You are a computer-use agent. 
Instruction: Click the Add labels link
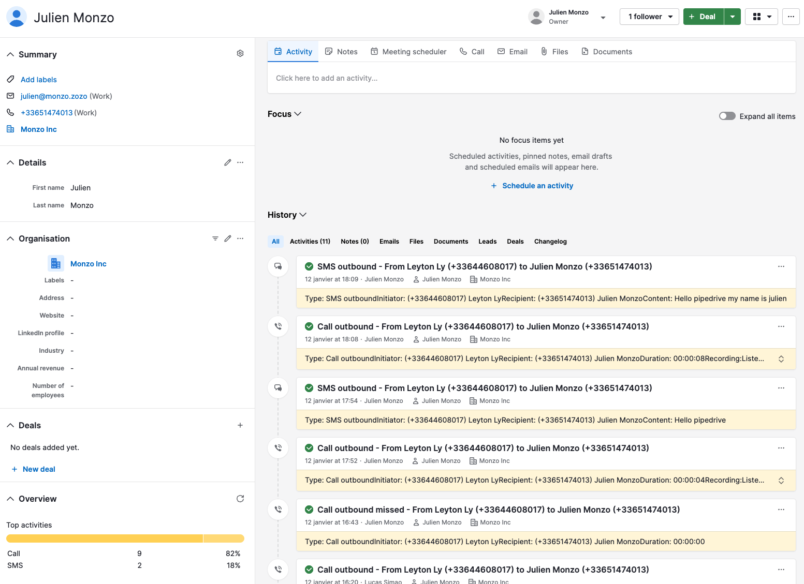click(x=39, y=80)
